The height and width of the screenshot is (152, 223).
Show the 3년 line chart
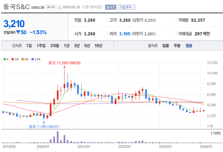coord(76,45)
